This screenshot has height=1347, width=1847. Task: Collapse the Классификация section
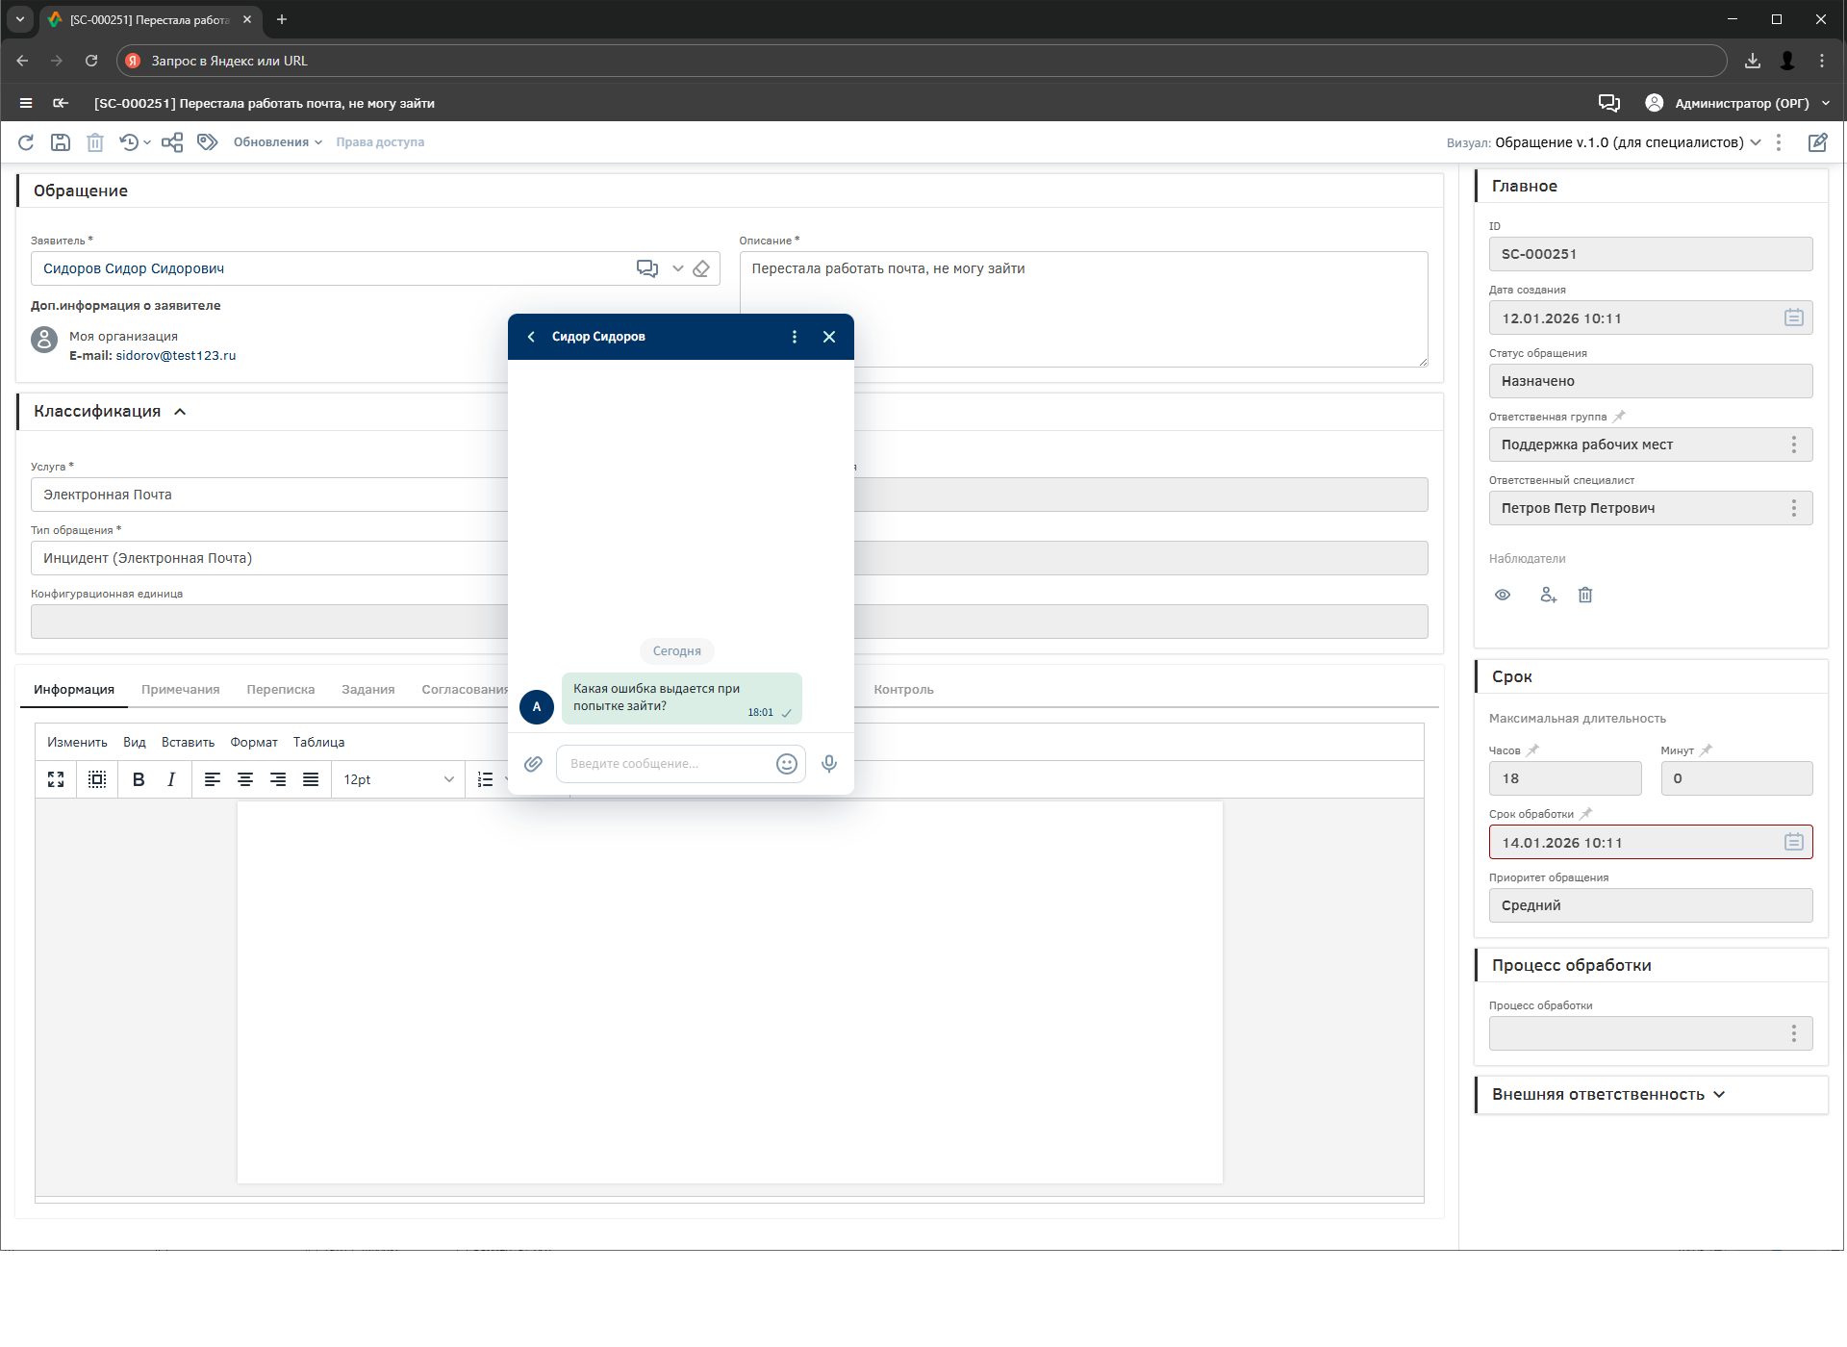tap(180, 412)
